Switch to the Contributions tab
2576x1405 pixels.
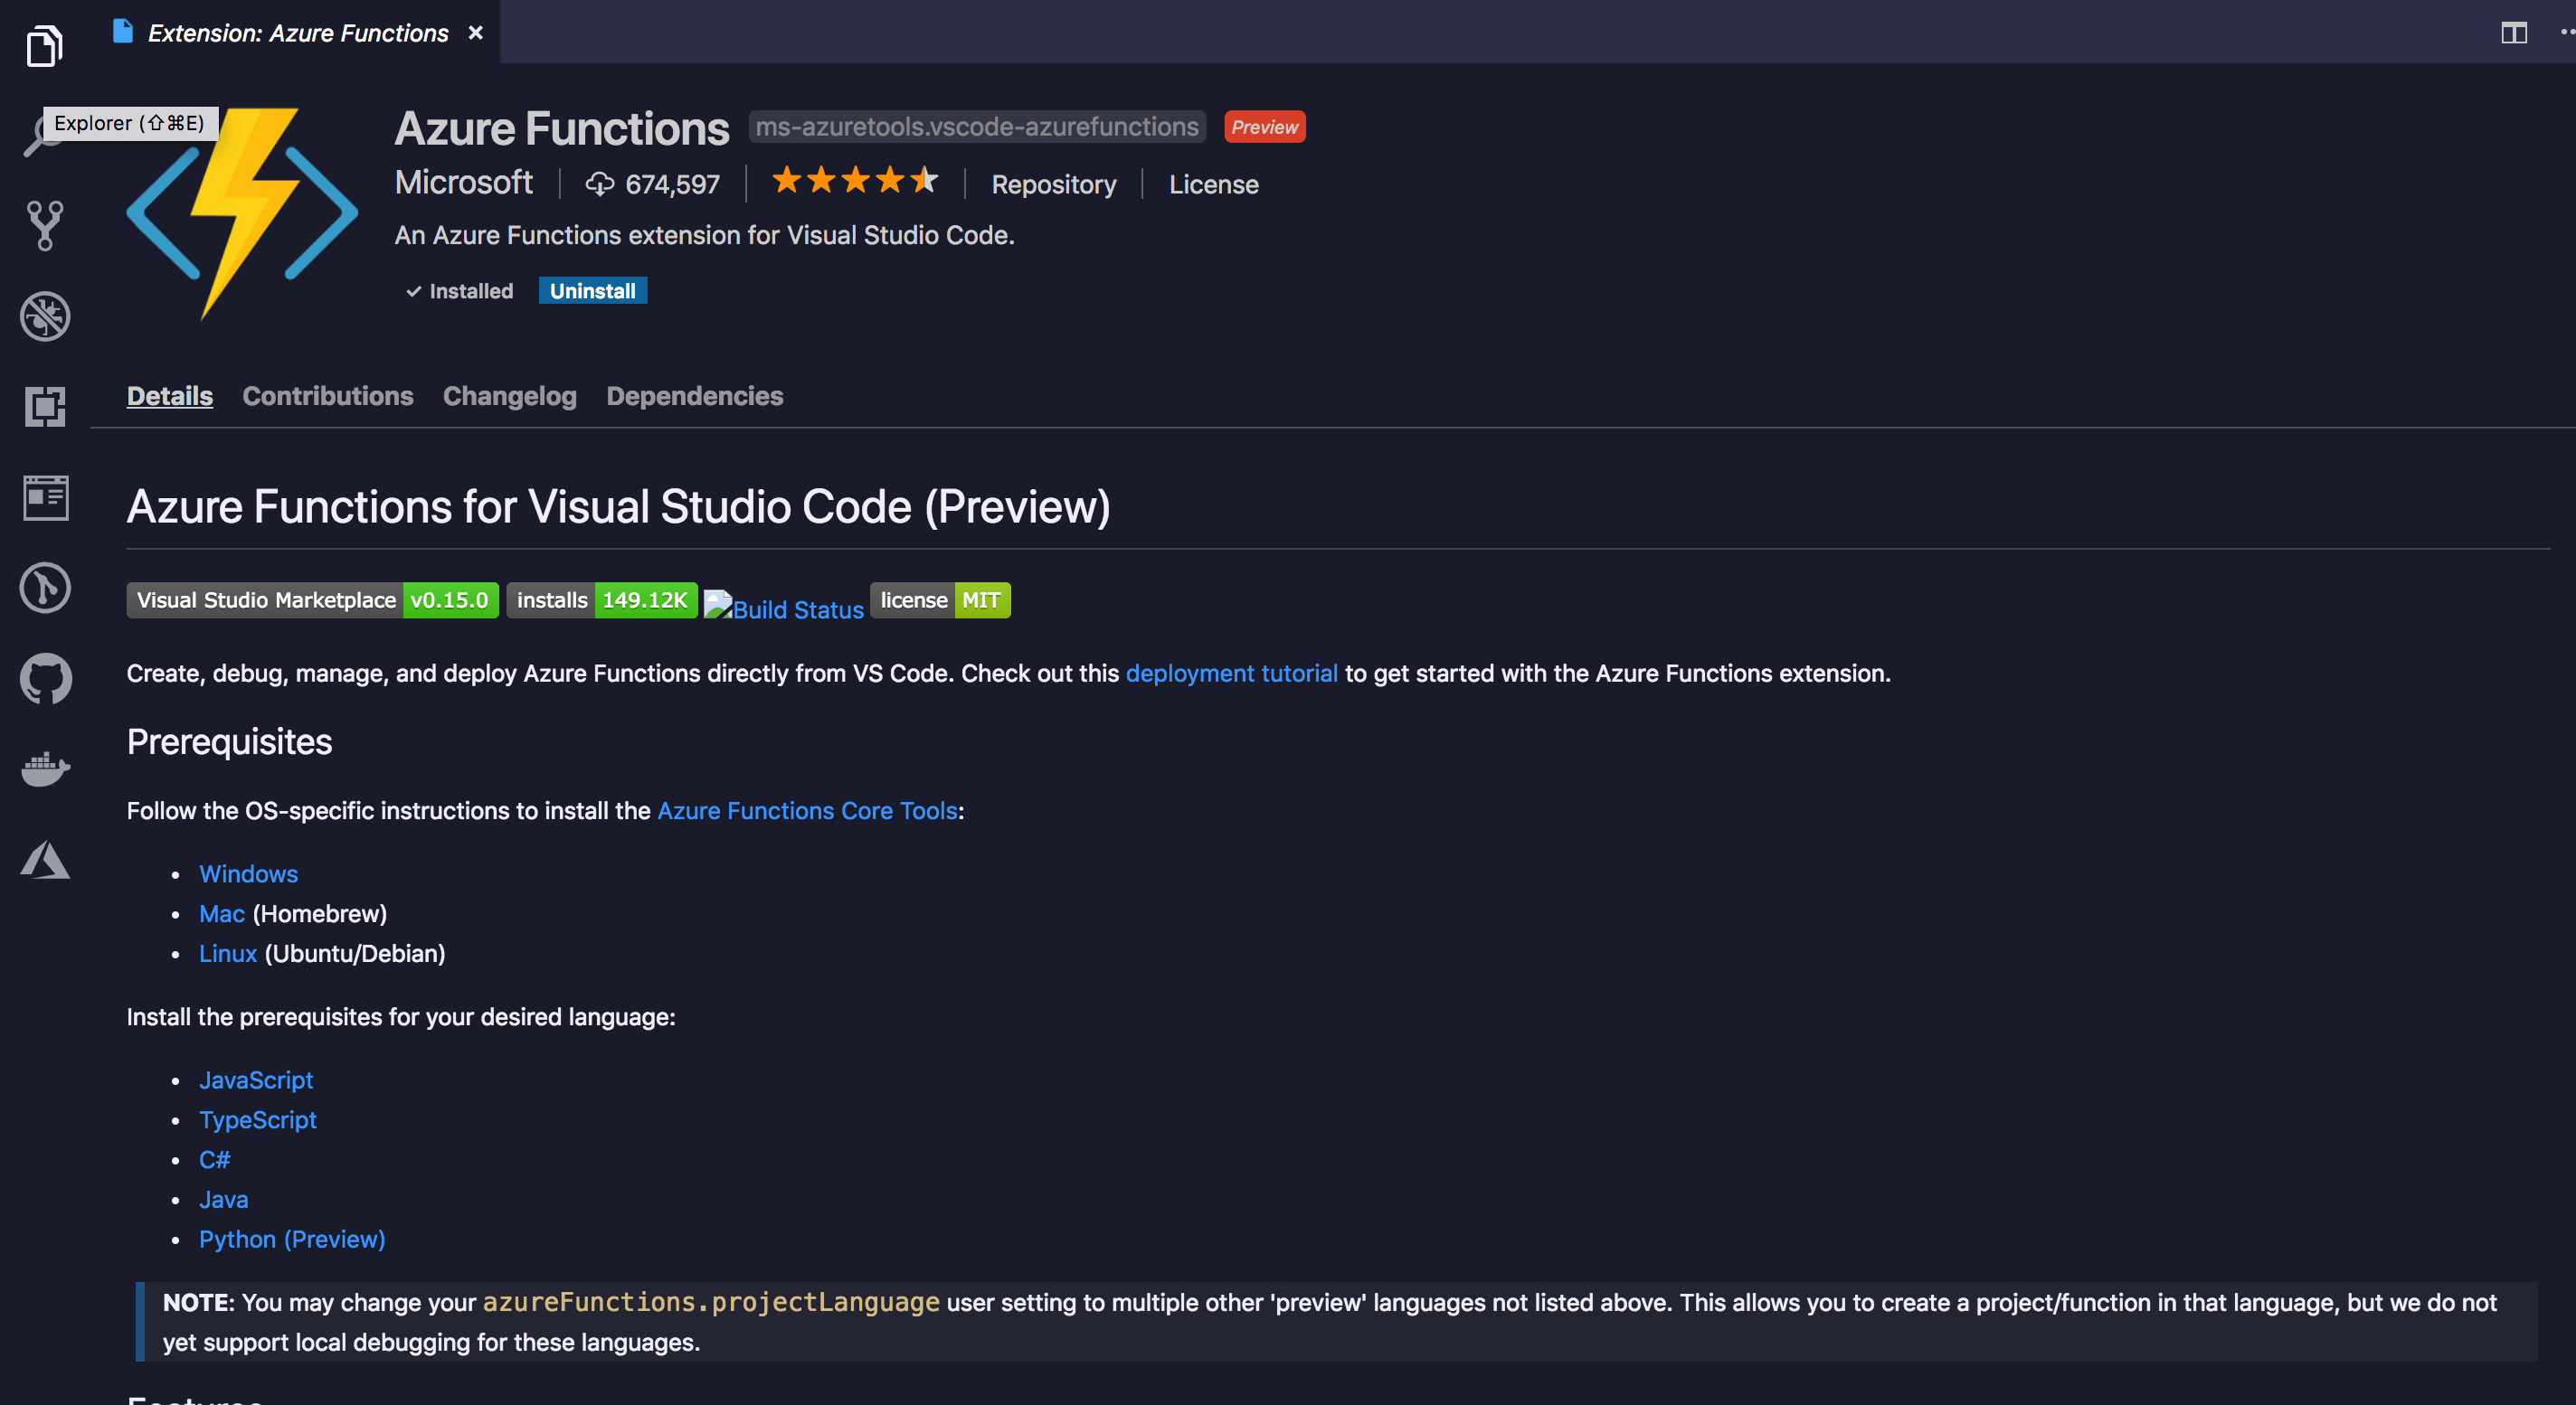[328, 396]
